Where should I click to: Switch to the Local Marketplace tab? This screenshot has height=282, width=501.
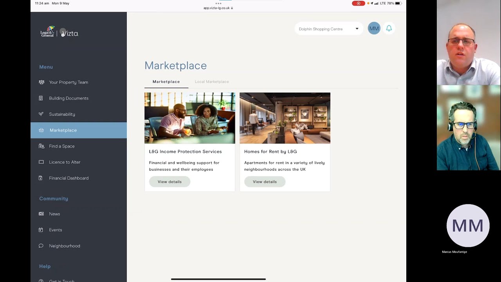pos(212,81)
